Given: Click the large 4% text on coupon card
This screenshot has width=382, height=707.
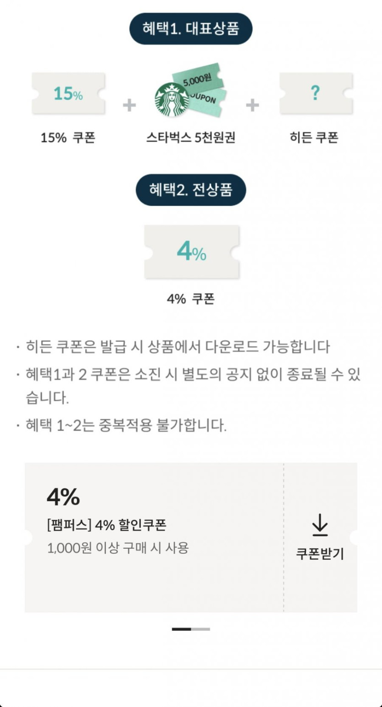Looking at the screenshot, I should point(63,497).
